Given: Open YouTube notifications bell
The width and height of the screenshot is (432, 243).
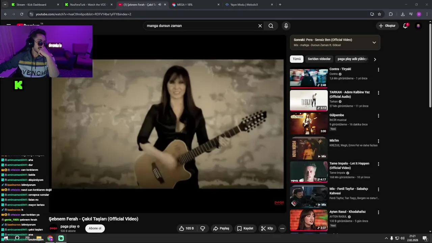Looking at the screenshot, I should 406,26.
